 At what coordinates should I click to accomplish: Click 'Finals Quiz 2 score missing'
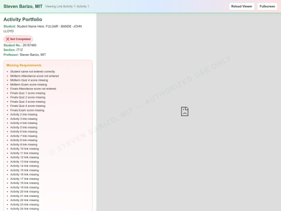point(28,97)
